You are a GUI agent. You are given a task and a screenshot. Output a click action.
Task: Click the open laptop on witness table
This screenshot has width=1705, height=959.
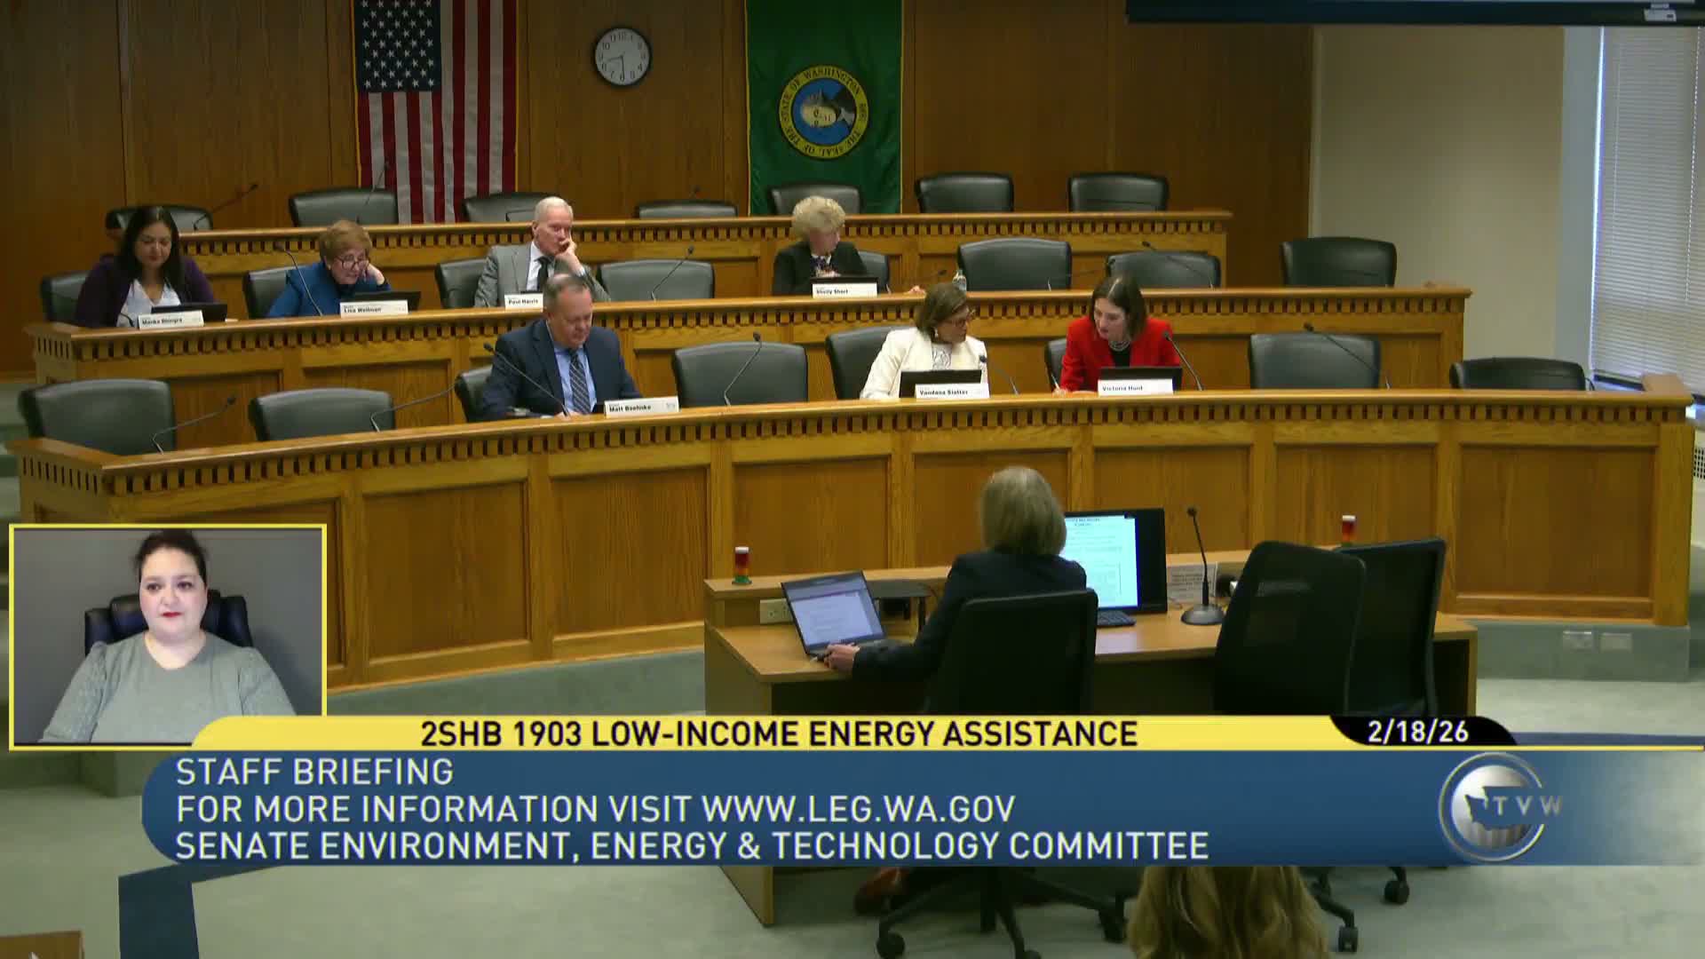833,613
